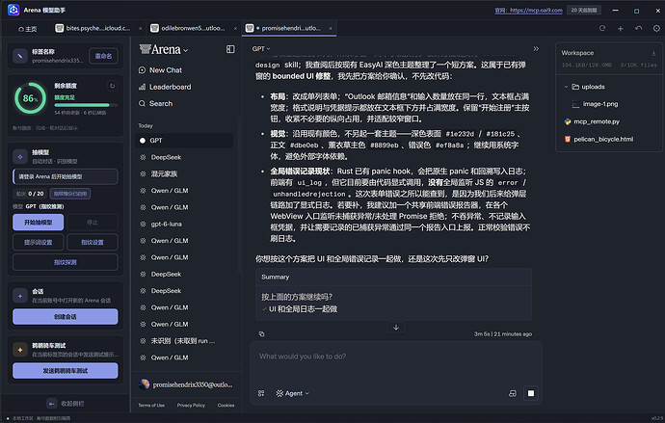Stop generation with the white square button
665x423 pixels.
click(531, 393)
